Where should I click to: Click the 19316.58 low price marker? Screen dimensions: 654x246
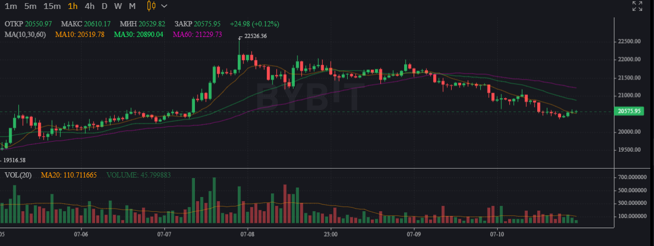[x=15, y=160]
